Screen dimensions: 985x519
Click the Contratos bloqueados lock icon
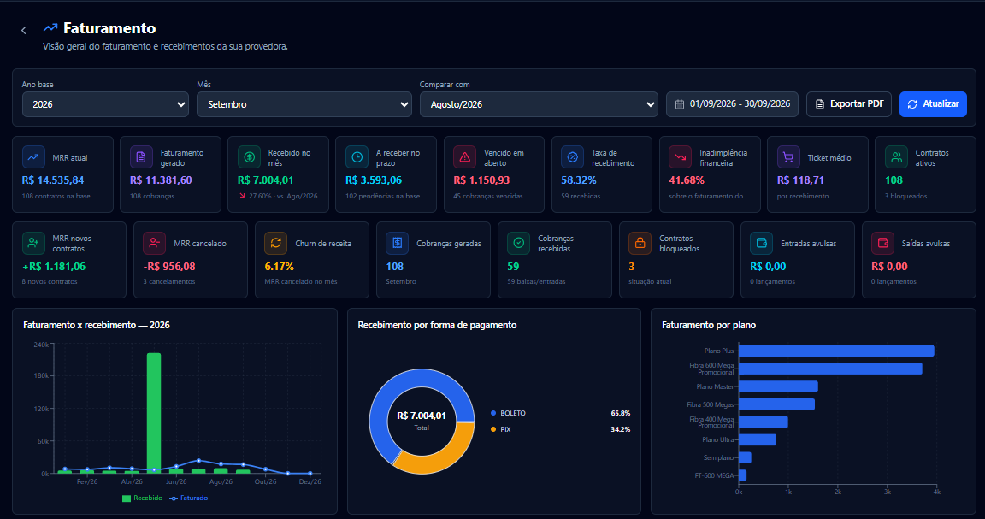coord(640,243)
